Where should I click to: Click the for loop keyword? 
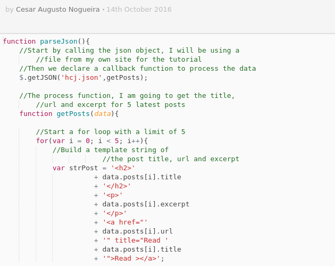42,140
